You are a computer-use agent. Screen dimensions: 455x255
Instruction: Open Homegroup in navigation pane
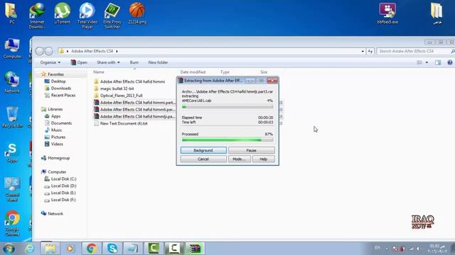[55, 158]
